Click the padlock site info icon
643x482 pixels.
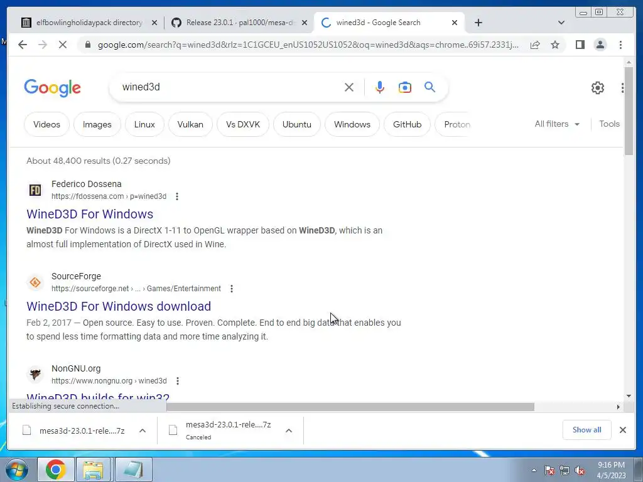pos(88,45)
